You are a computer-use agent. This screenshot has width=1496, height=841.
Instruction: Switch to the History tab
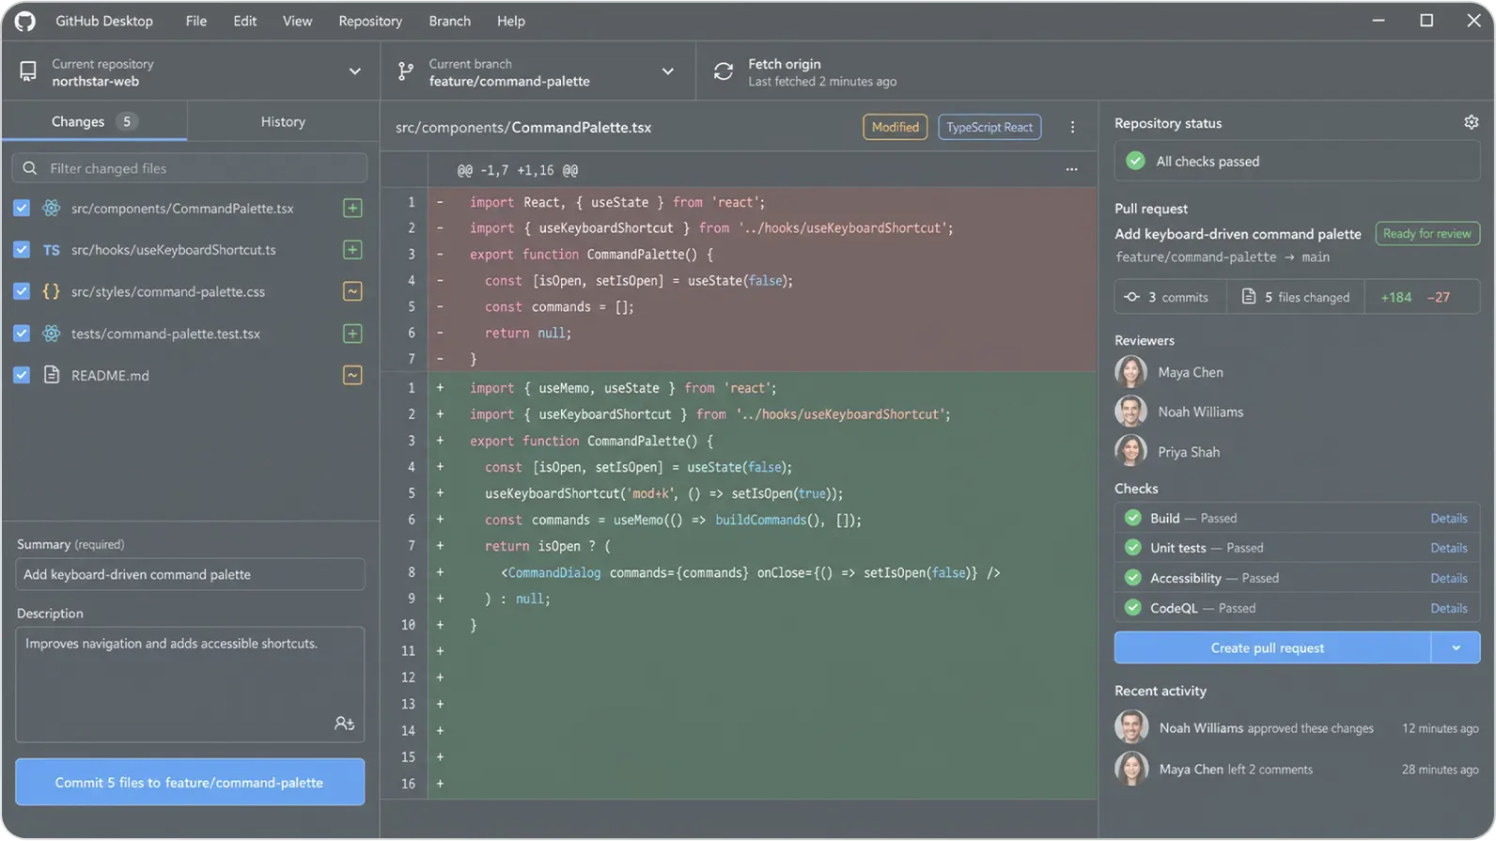[x=283, y=121]
